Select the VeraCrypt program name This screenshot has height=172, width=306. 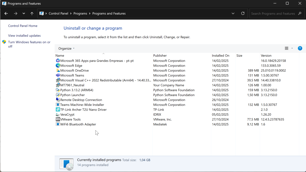(x=67, y=114)
